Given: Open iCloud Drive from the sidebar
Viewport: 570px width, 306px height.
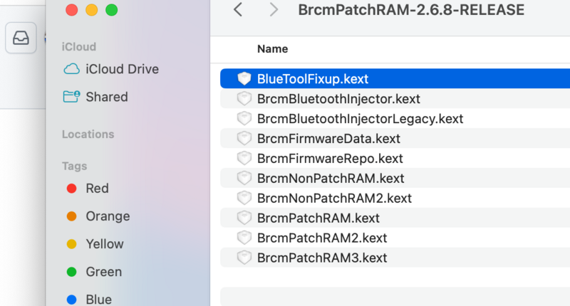Looking at the screenshot, I should coord(122,69).
